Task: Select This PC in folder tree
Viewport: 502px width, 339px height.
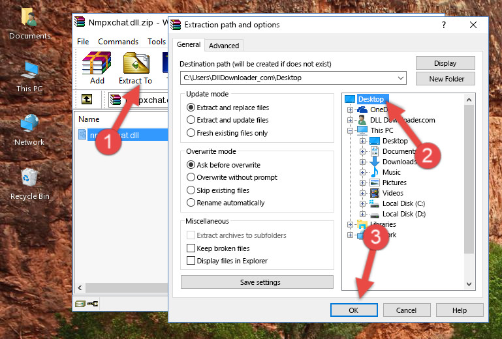Action: click(x=382, y=130)
